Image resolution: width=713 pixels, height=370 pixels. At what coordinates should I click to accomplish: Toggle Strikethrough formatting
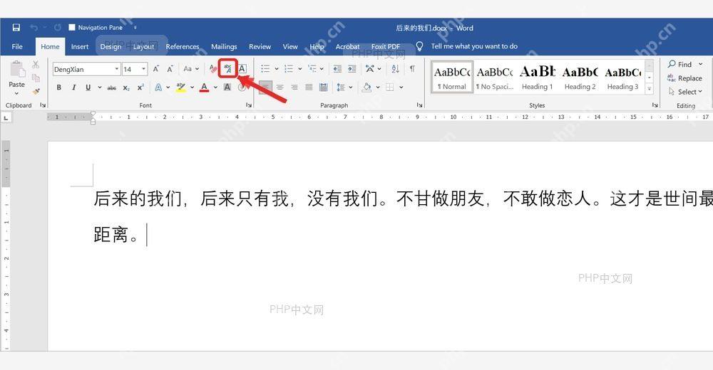(x=112, y=88)
